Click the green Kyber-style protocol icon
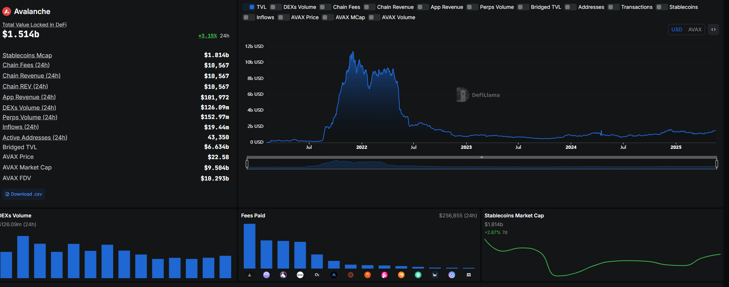This screenshot has width=729, height=287. 418,275
